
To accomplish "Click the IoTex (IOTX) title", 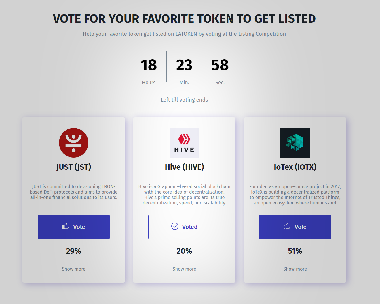I will point(295,167).
